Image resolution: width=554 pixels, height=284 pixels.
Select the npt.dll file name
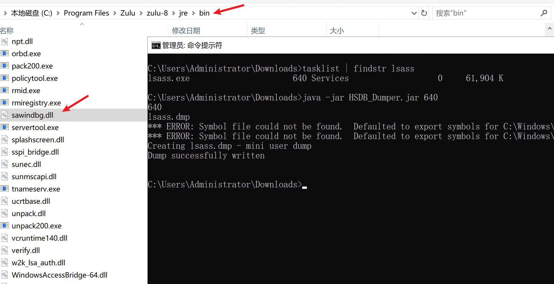(22, 41)
